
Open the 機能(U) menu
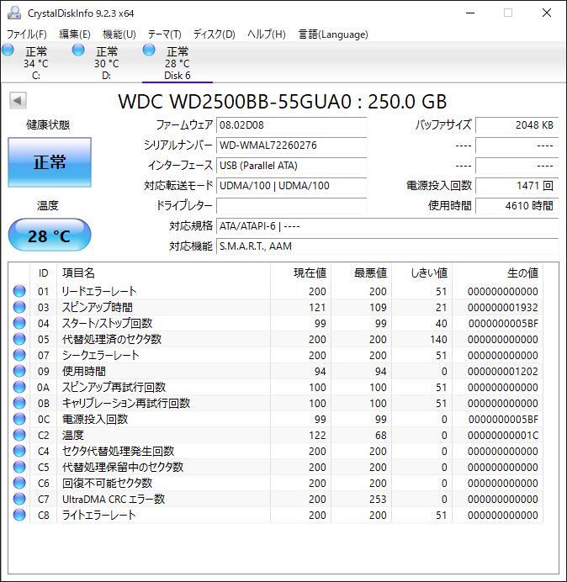click(x=119, y=34)
